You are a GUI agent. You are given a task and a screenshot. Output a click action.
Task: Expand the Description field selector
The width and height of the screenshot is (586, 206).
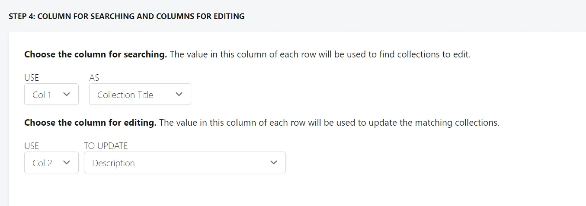tap(185, 162)
